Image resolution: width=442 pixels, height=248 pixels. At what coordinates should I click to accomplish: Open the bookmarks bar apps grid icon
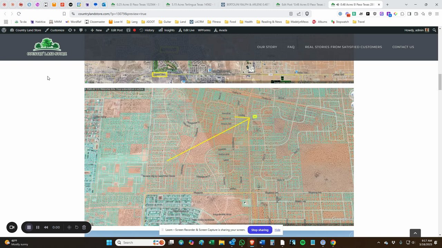[6, 22]
